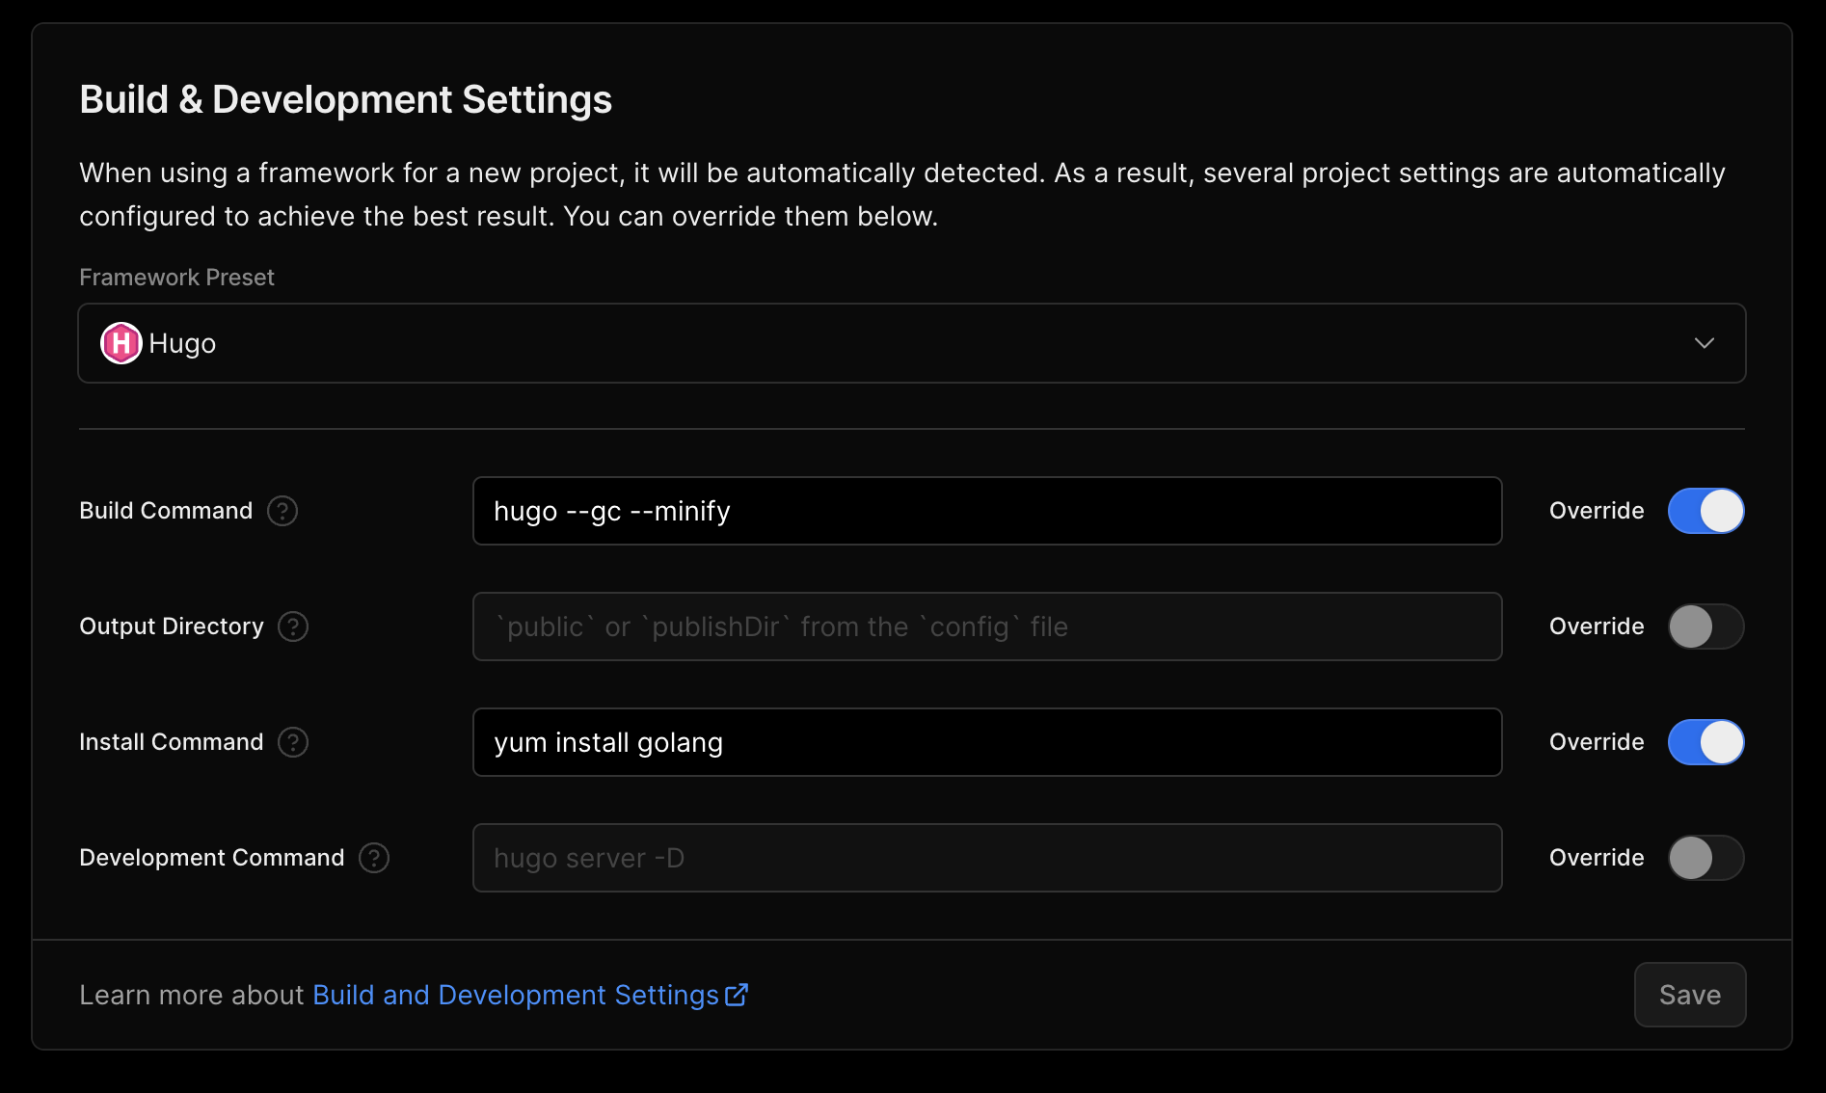The width and height of the screenshot is (1826, 1093).
Task: Click the Install Command help icon
Action: point(292,742)
